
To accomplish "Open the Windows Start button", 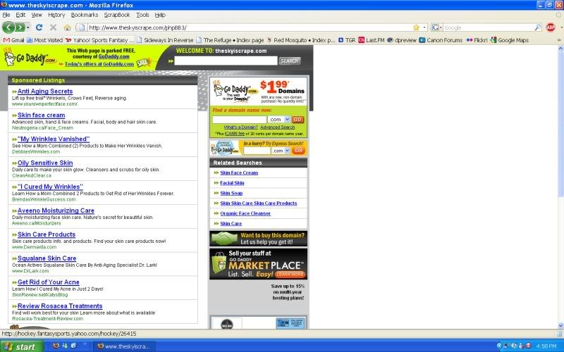I will coord(21,346).
